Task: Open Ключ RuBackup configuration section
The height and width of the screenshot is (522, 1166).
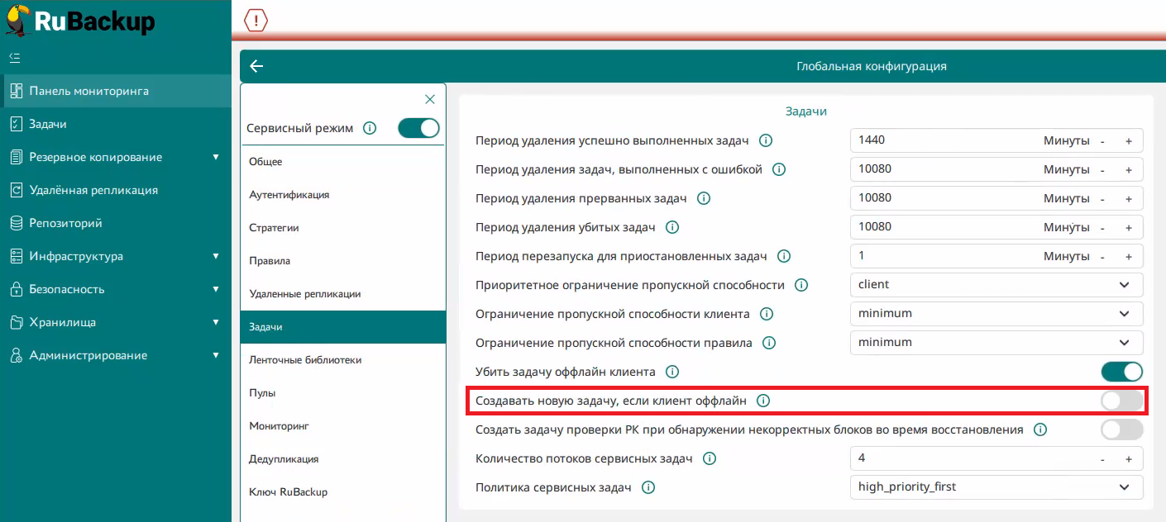Action: tap(343, 492)
